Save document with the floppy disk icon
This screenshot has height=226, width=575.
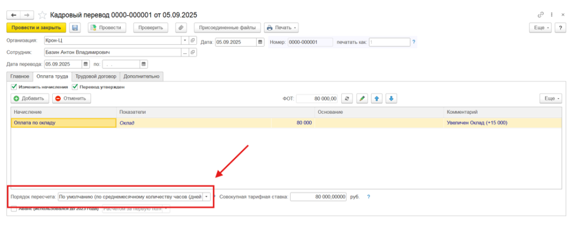[75, 28]
